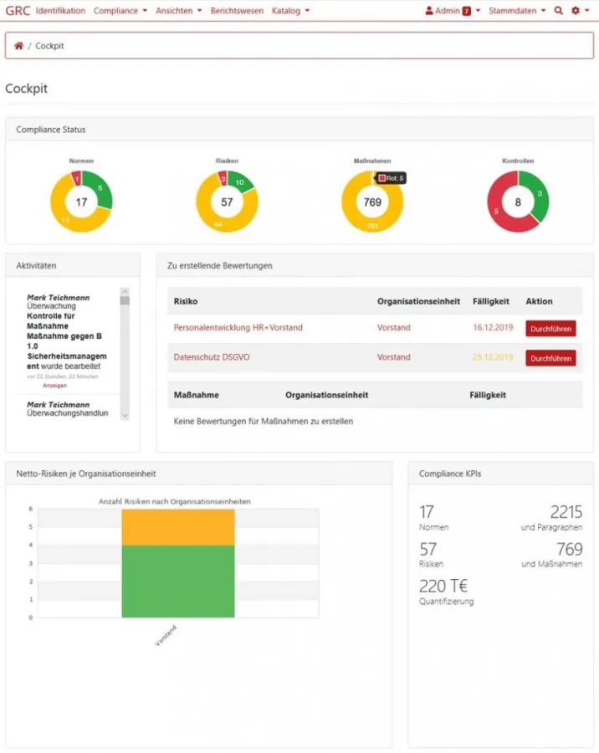Click Durchführen for Datenschutz DSGVO

(x=550, y=358)
